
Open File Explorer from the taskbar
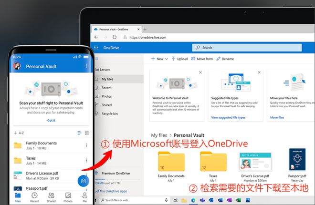point(184,200)
